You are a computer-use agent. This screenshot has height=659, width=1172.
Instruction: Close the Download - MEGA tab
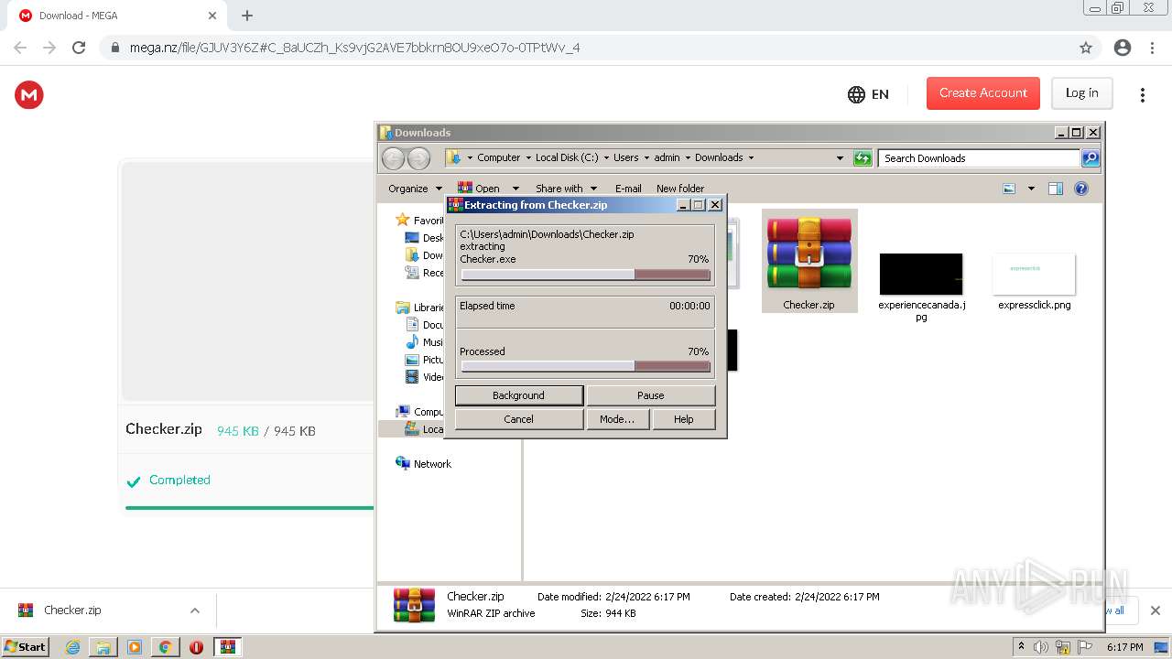point(212,16)
